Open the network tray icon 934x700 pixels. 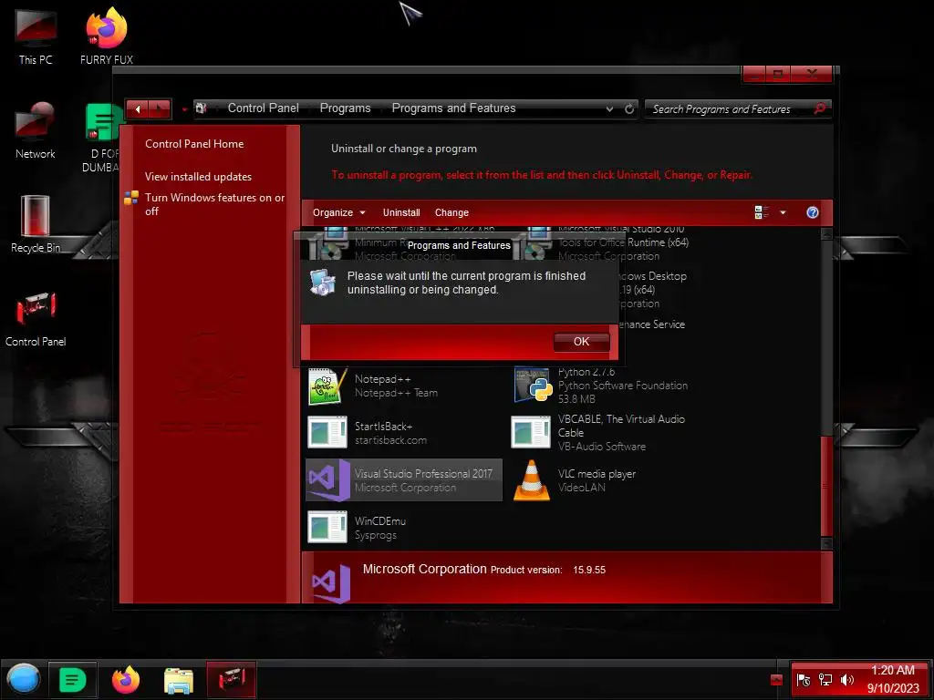pos(825,680)
